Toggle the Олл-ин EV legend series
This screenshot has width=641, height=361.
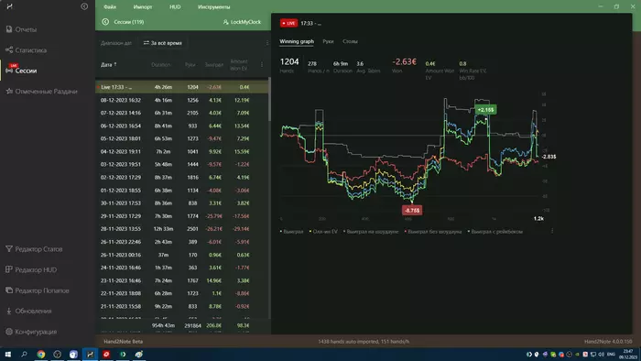point(323,232)
